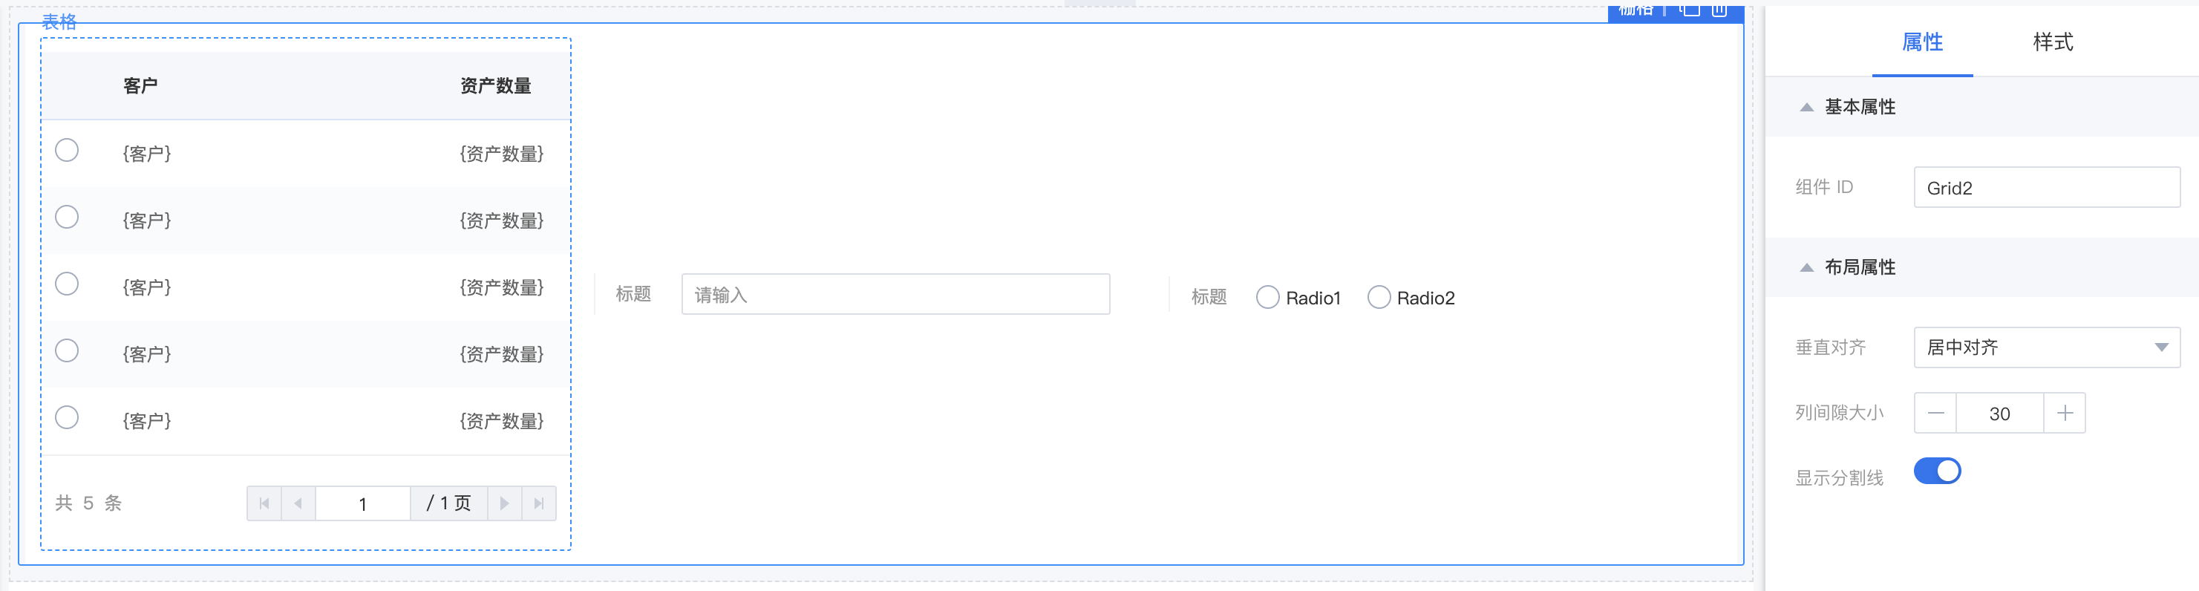The width and height of the screenshot is (2199, 591).
Task: Go to previous page in table pagination
Action: pos(298,503)
